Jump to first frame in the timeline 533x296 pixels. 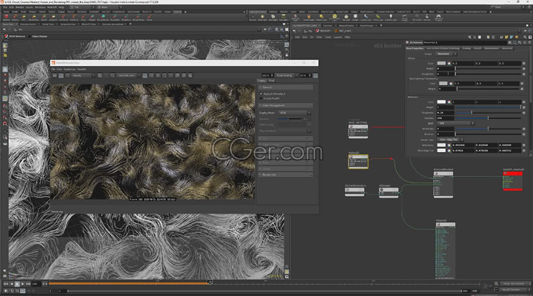click(6, 284)
